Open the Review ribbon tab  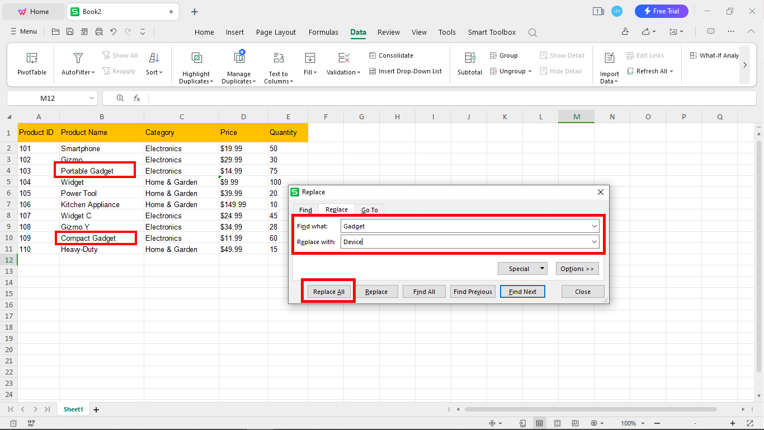tap(388, 32)
